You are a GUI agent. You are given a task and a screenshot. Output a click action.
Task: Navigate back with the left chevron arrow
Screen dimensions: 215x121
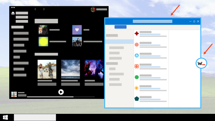[x=35, y=9]
